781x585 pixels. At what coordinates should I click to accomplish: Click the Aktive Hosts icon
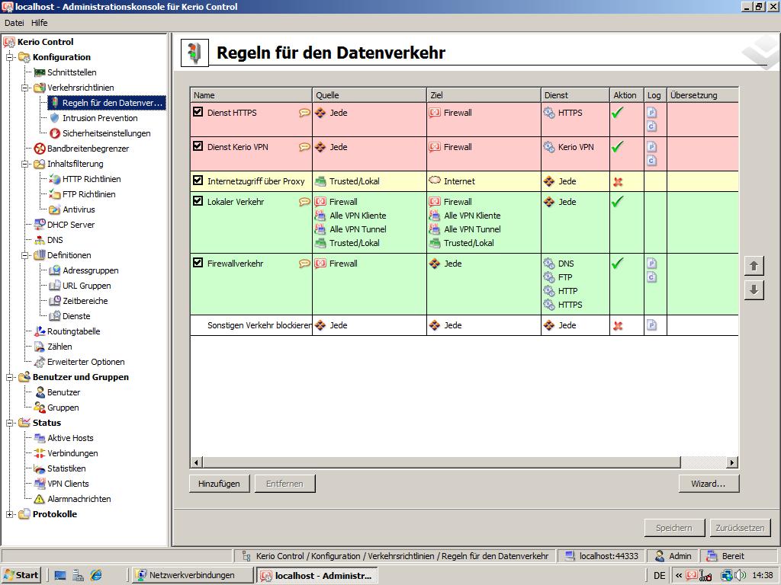40,438
